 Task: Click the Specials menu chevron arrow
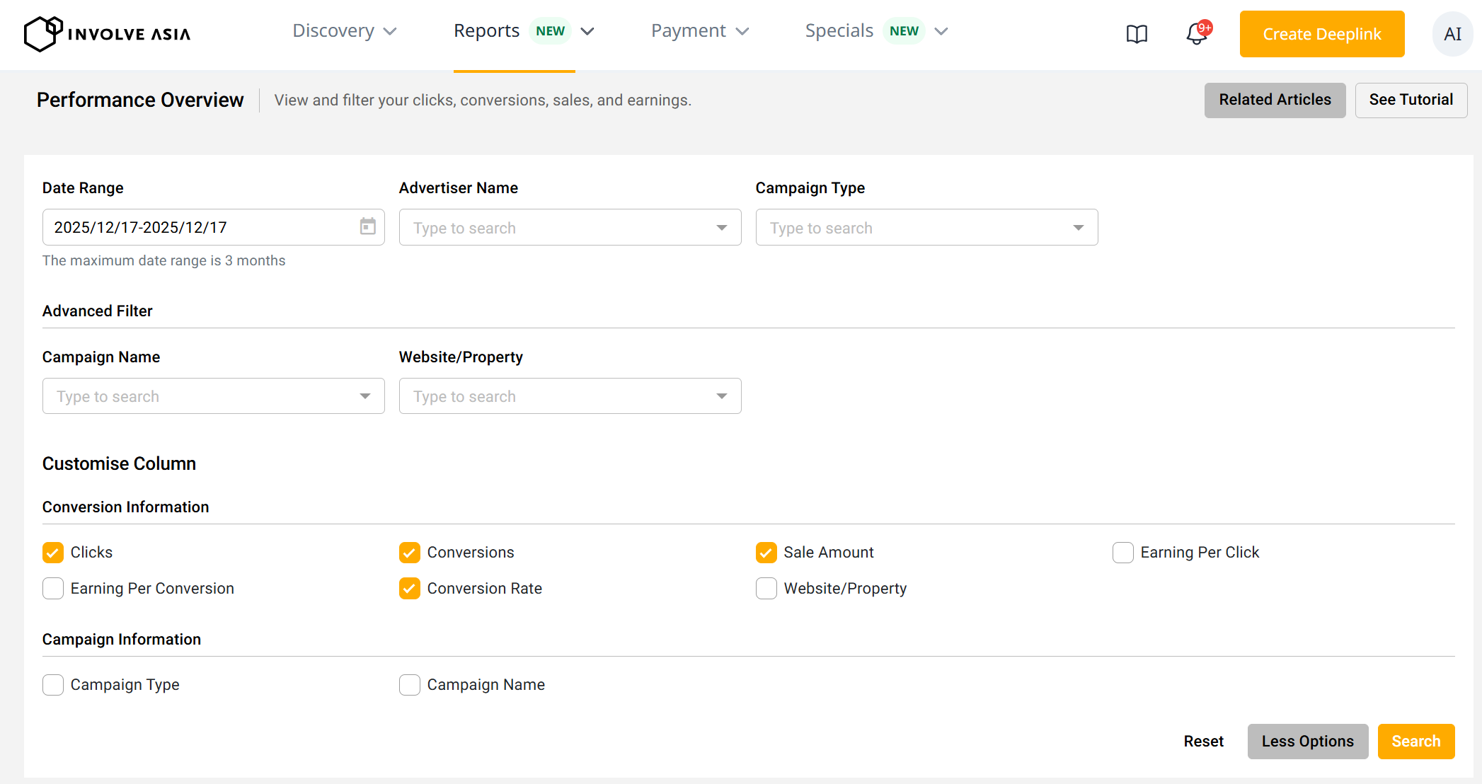tap(941, 32)
